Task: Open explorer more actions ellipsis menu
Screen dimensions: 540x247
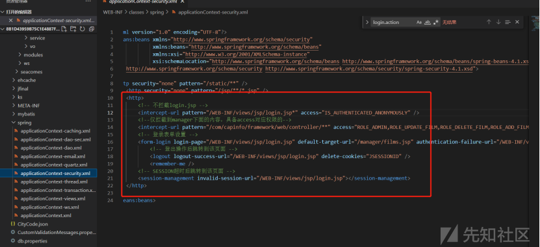Action: click(88, 1)
